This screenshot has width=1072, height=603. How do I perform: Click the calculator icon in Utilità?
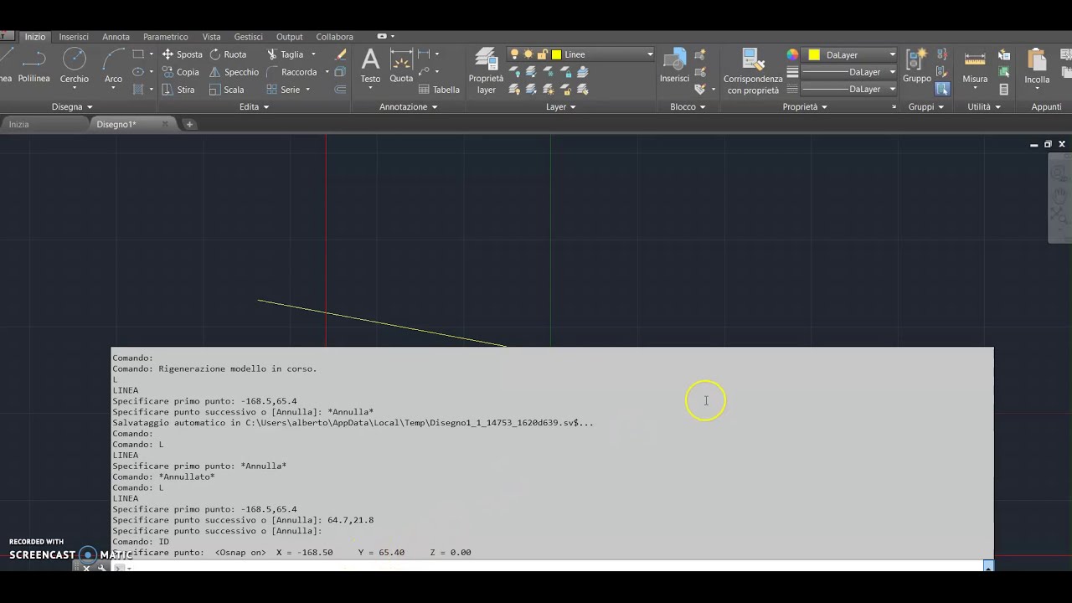(x=1004, y=90)
